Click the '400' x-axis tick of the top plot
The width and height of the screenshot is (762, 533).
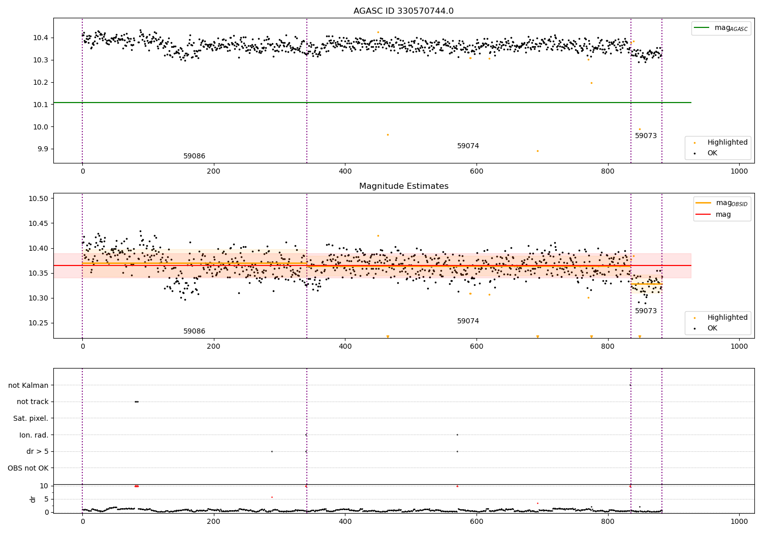tap(345, 172)
